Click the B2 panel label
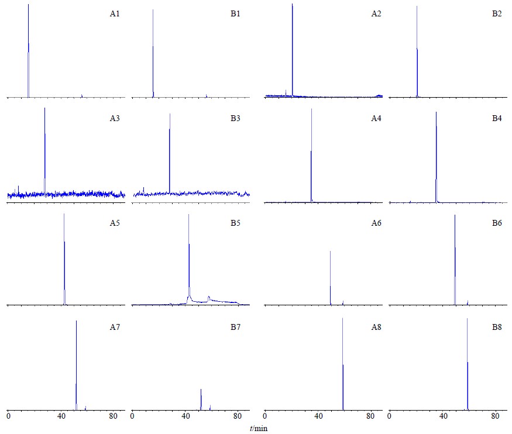The image size is (512, 434). click(497, 13)
